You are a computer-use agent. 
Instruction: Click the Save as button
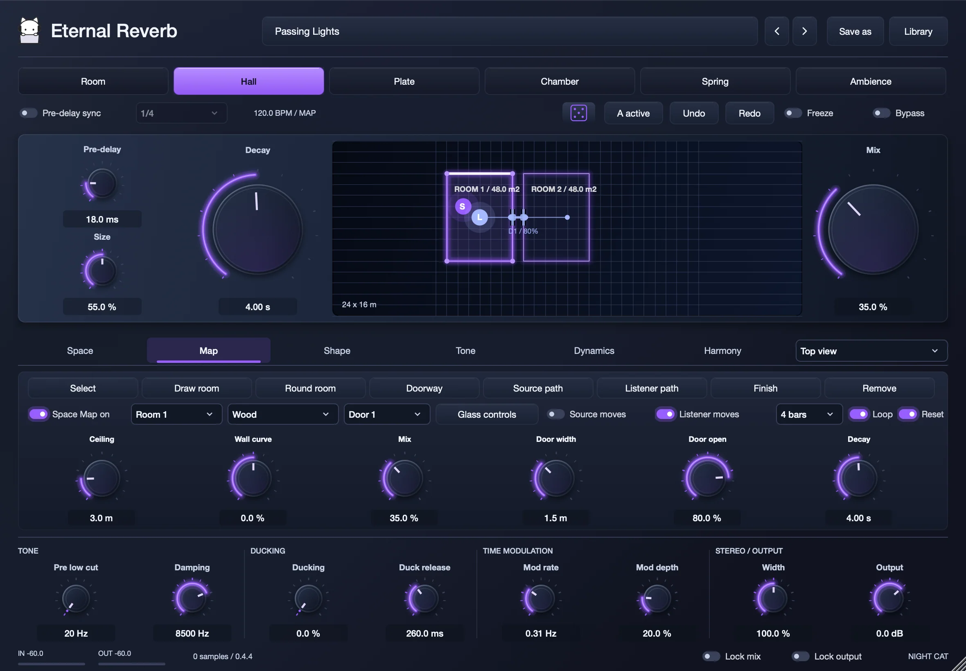tap(855, 31)
